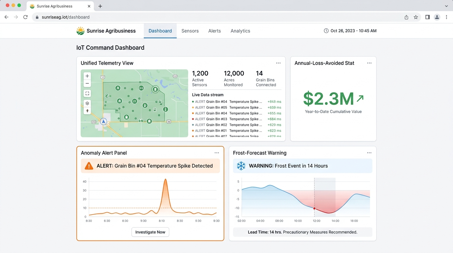
Task: Click the Investigate Now button
Action: 150,232
